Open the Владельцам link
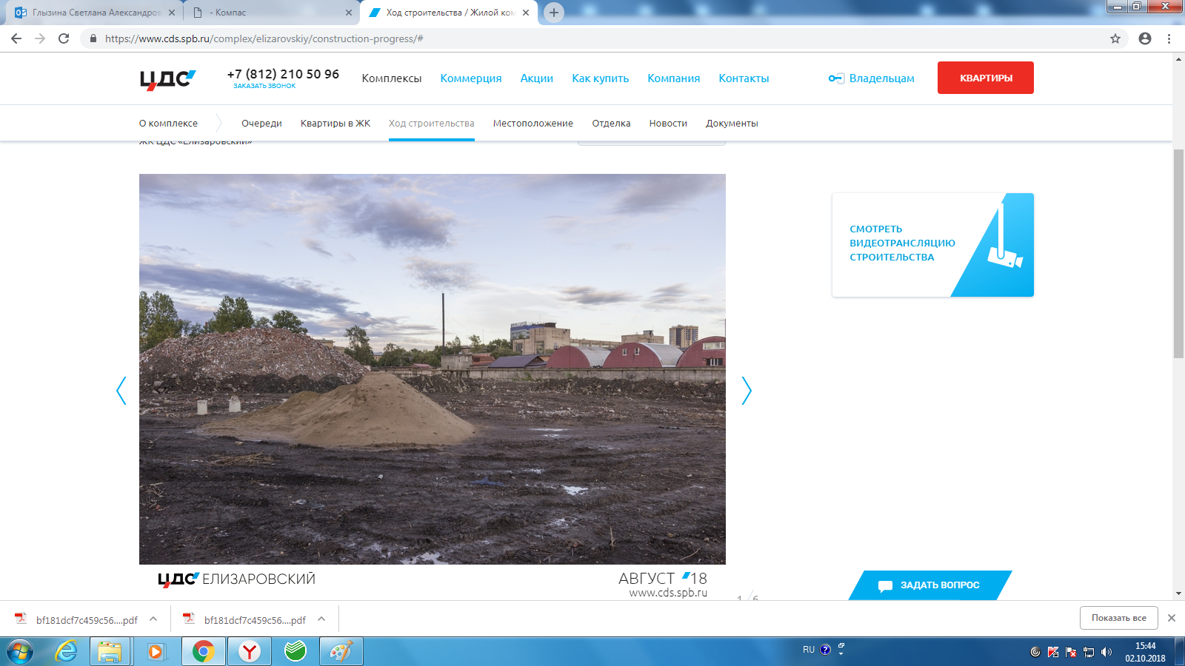 click(x=872, y=78)
